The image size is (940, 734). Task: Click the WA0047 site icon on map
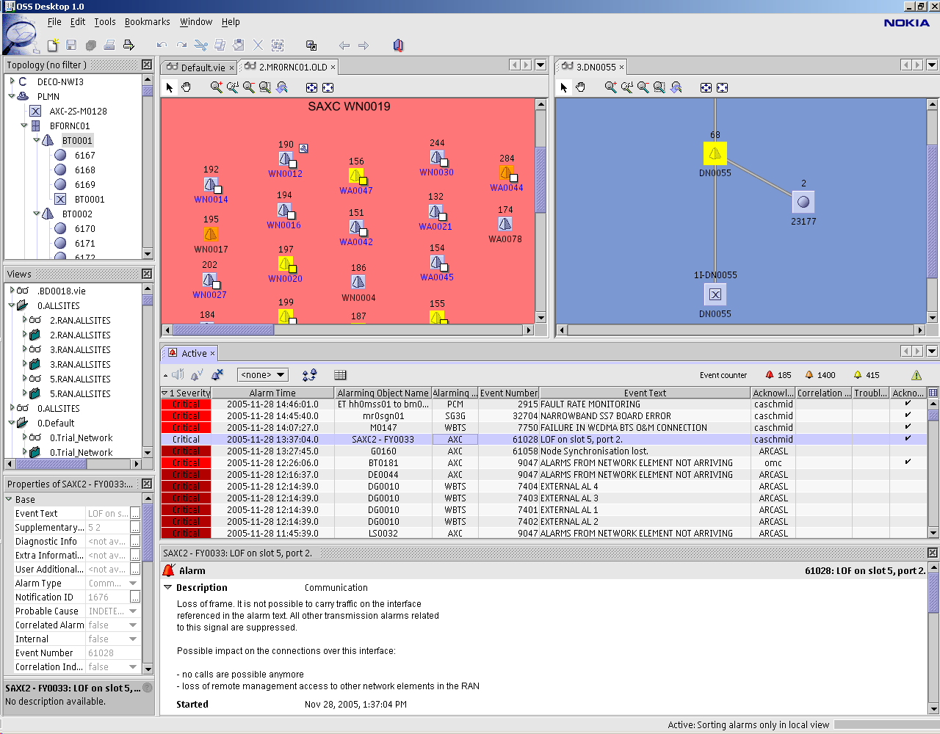click(356, 176)
